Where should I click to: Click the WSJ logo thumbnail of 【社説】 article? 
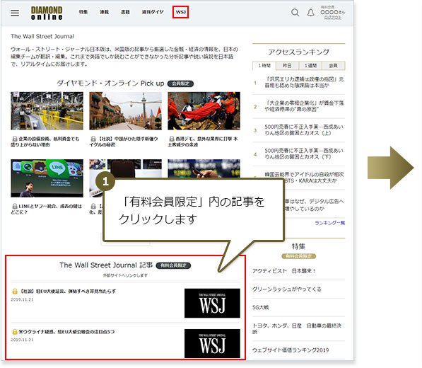[x=212, y=303]
